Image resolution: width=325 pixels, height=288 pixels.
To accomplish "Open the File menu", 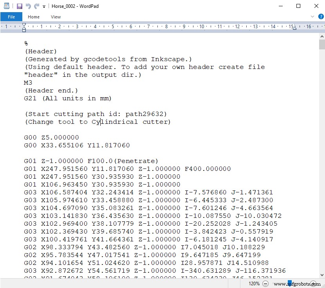I will 11,16.
